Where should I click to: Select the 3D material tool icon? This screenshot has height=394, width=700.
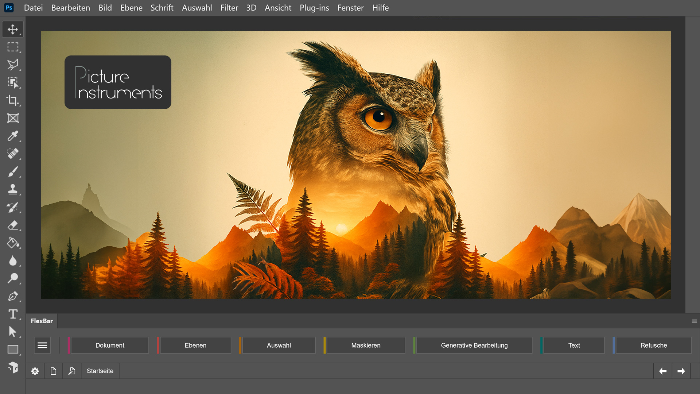point(13,367)
